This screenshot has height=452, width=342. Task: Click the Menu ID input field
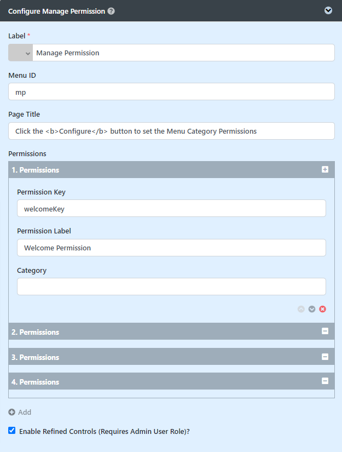(x=171, y=92)
